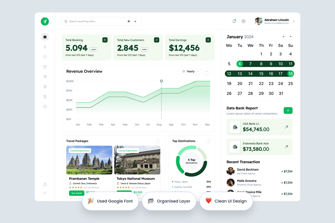Screen dimensions: 335x223
Task: Open Travel Packages three-dot options menu
Action: tap(158, 141)
